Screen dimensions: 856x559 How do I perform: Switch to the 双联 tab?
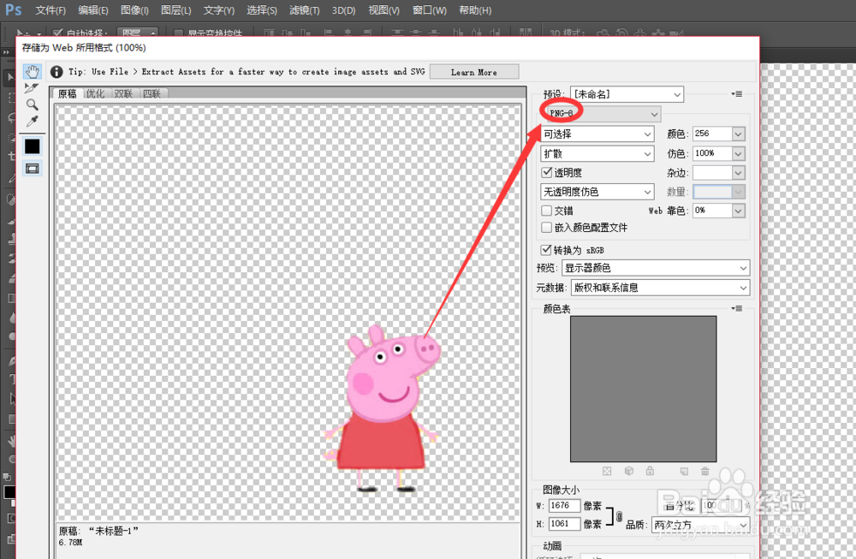tap(123, 93)
